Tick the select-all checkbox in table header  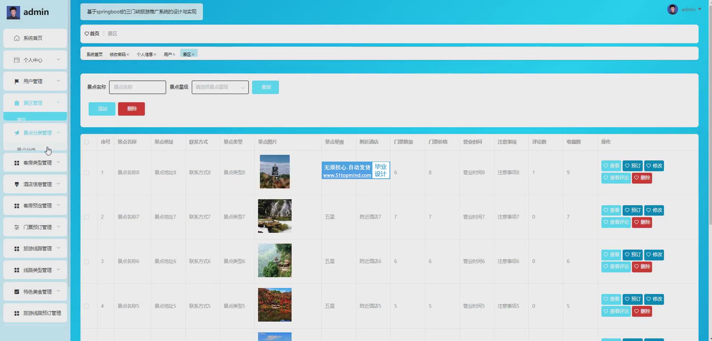[x=87, y=142]
